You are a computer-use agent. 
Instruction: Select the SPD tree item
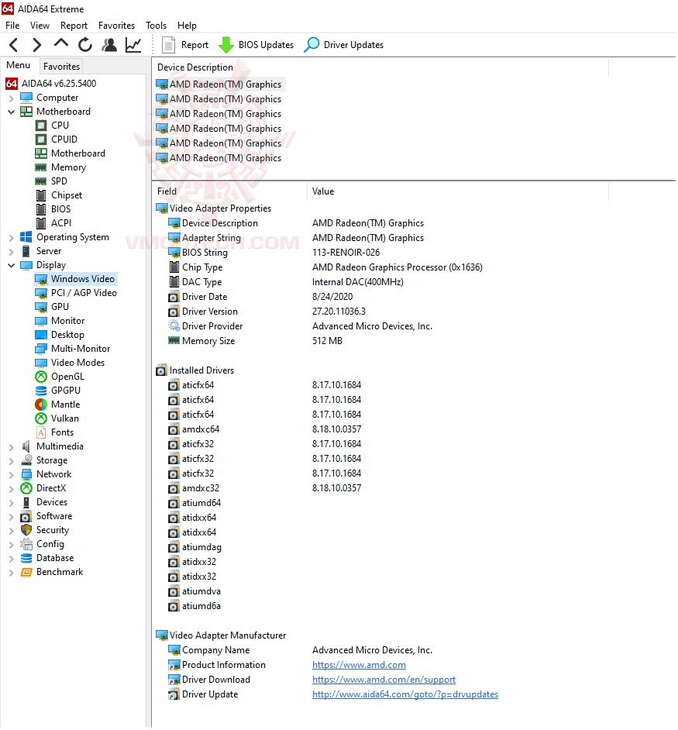click(x=59, y=181)
